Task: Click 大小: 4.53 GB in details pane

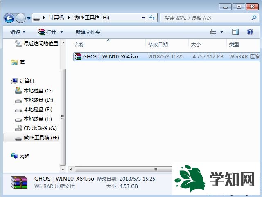Action: tap(122, 186)
